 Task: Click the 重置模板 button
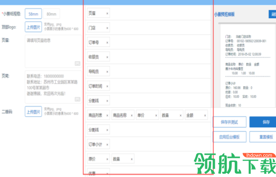[x=263, y=137]
